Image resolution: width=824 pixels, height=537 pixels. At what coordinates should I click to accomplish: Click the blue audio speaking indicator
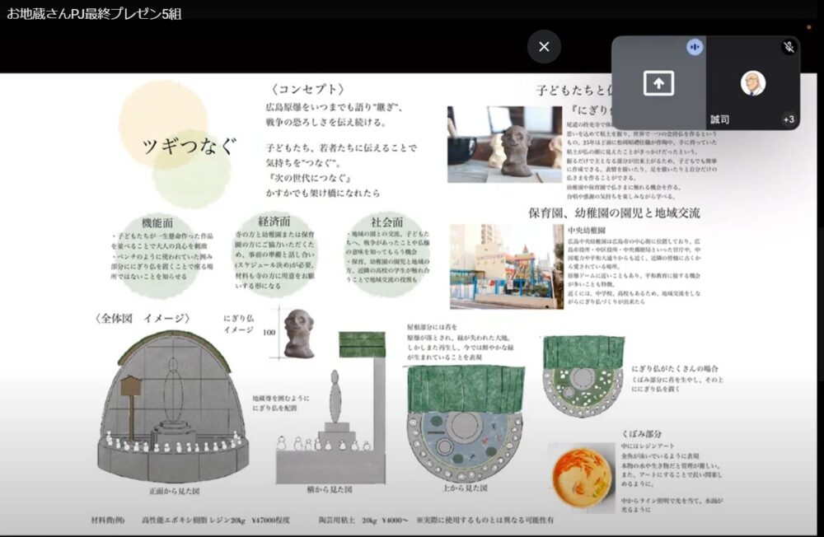pos(695,48)
